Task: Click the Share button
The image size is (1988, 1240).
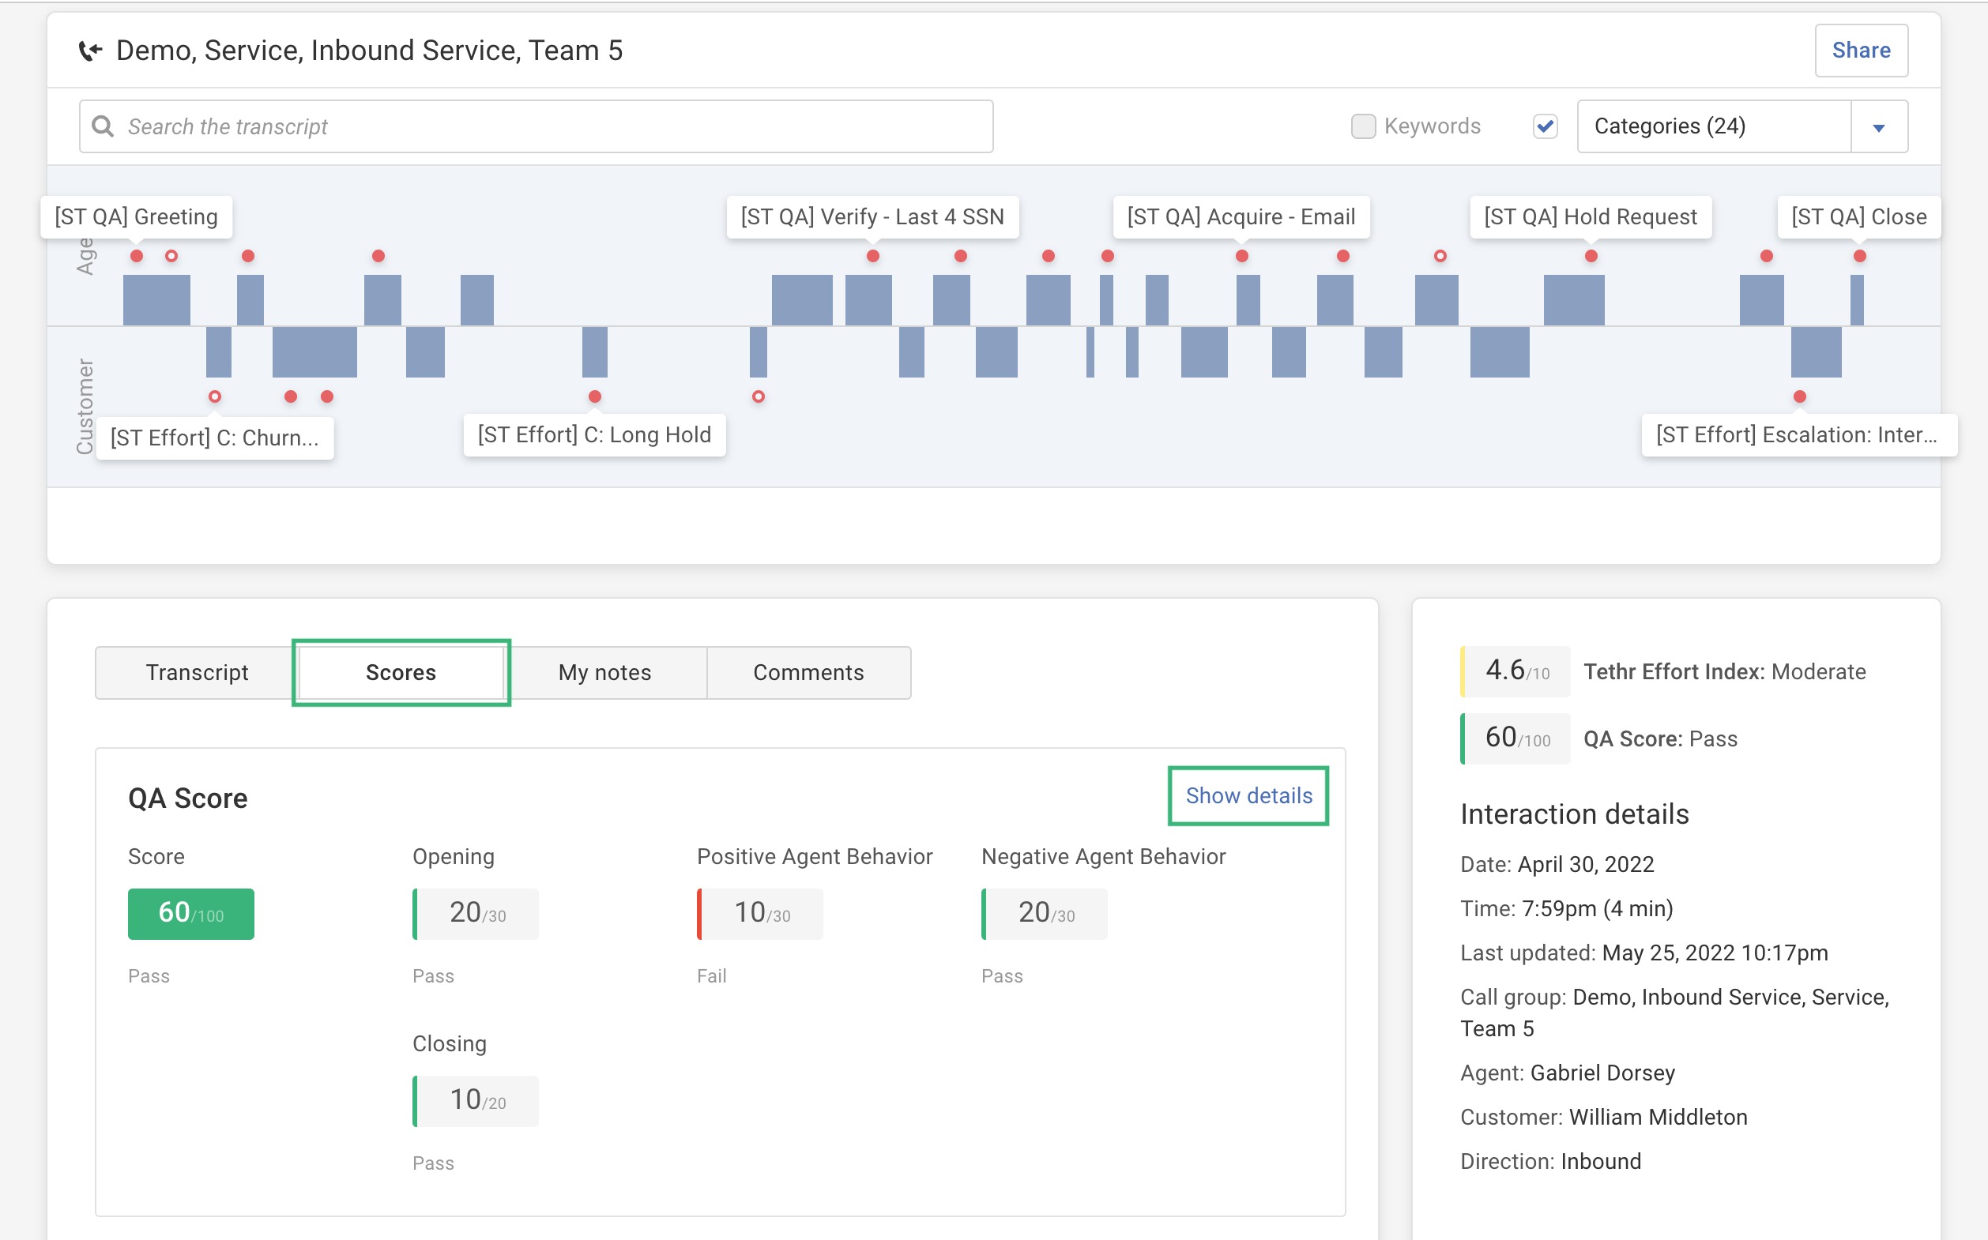Action: pos(1861,50)
